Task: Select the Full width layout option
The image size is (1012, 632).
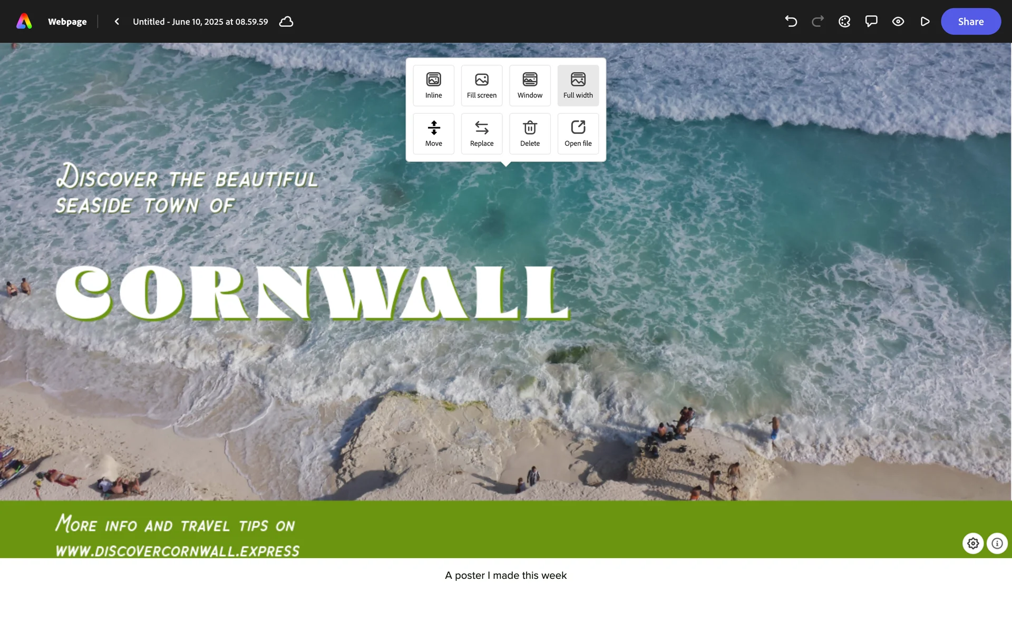Action: (578, 85)
